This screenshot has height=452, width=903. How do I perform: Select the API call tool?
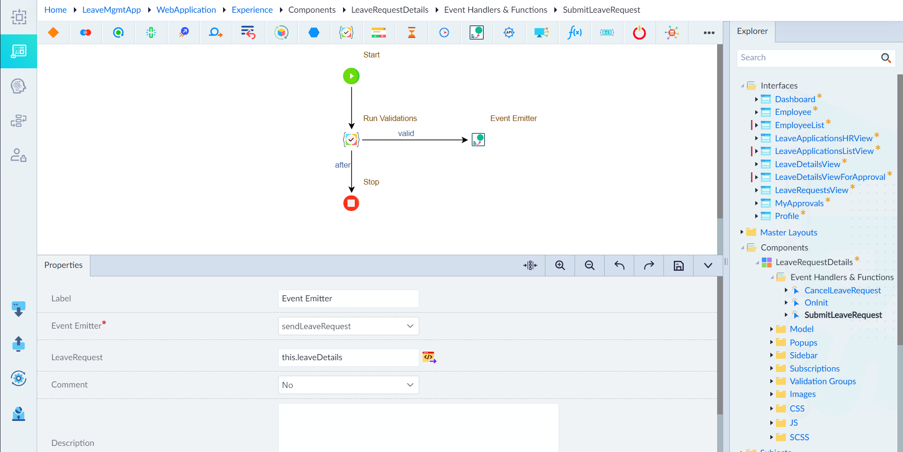(x=509, y=32)
